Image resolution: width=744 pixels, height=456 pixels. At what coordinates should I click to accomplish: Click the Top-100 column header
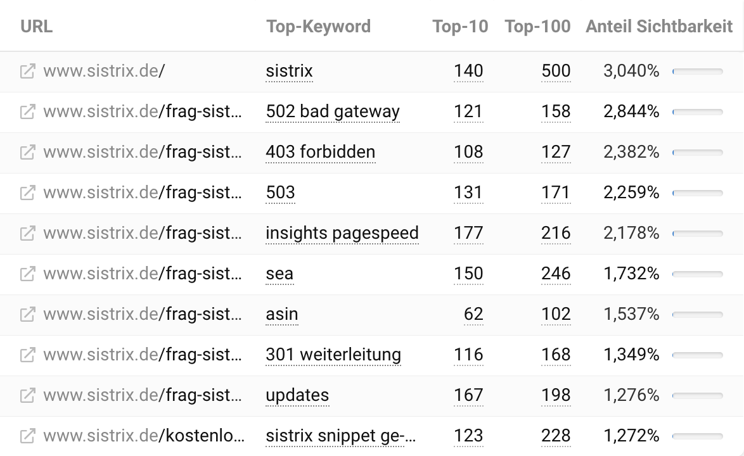pyautogui.click(x=537, y=27)
